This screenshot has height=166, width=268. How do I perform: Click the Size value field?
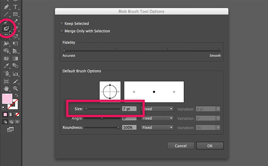coord(129,109)
